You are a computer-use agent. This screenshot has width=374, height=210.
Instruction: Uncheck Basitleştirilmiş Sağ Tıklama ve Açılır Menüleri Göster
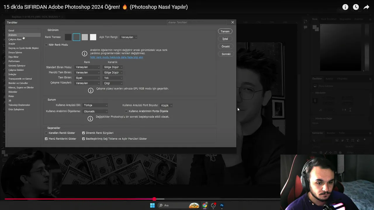[83, 139]
